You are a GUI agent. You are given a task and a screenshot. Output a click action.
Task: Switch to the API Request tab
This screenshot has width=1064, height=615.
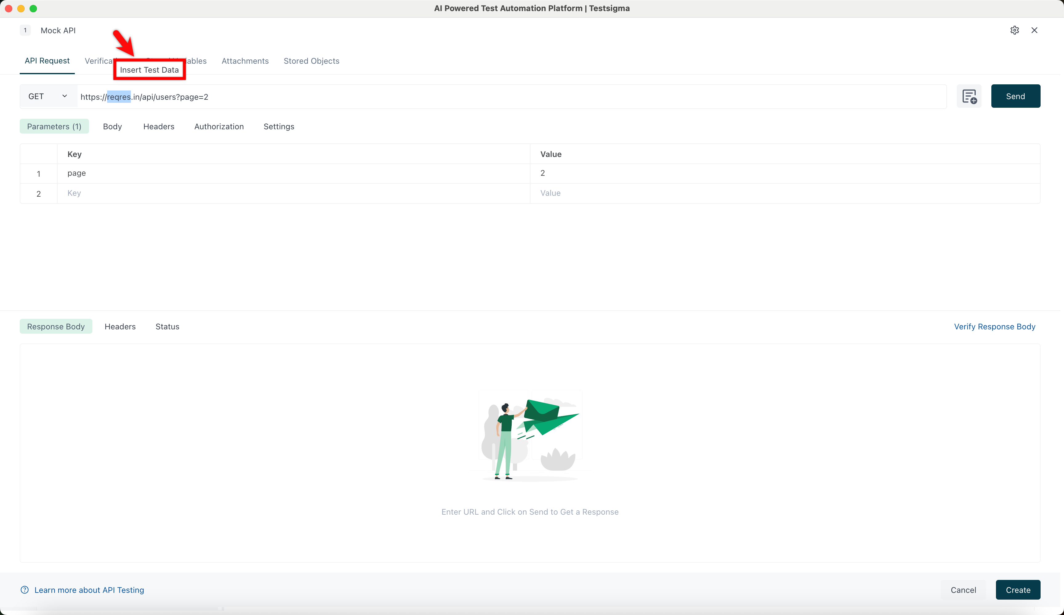tap(47, 61)
